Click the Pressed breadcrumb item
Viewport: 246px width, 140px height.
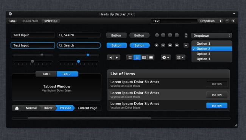pos(65,108)
